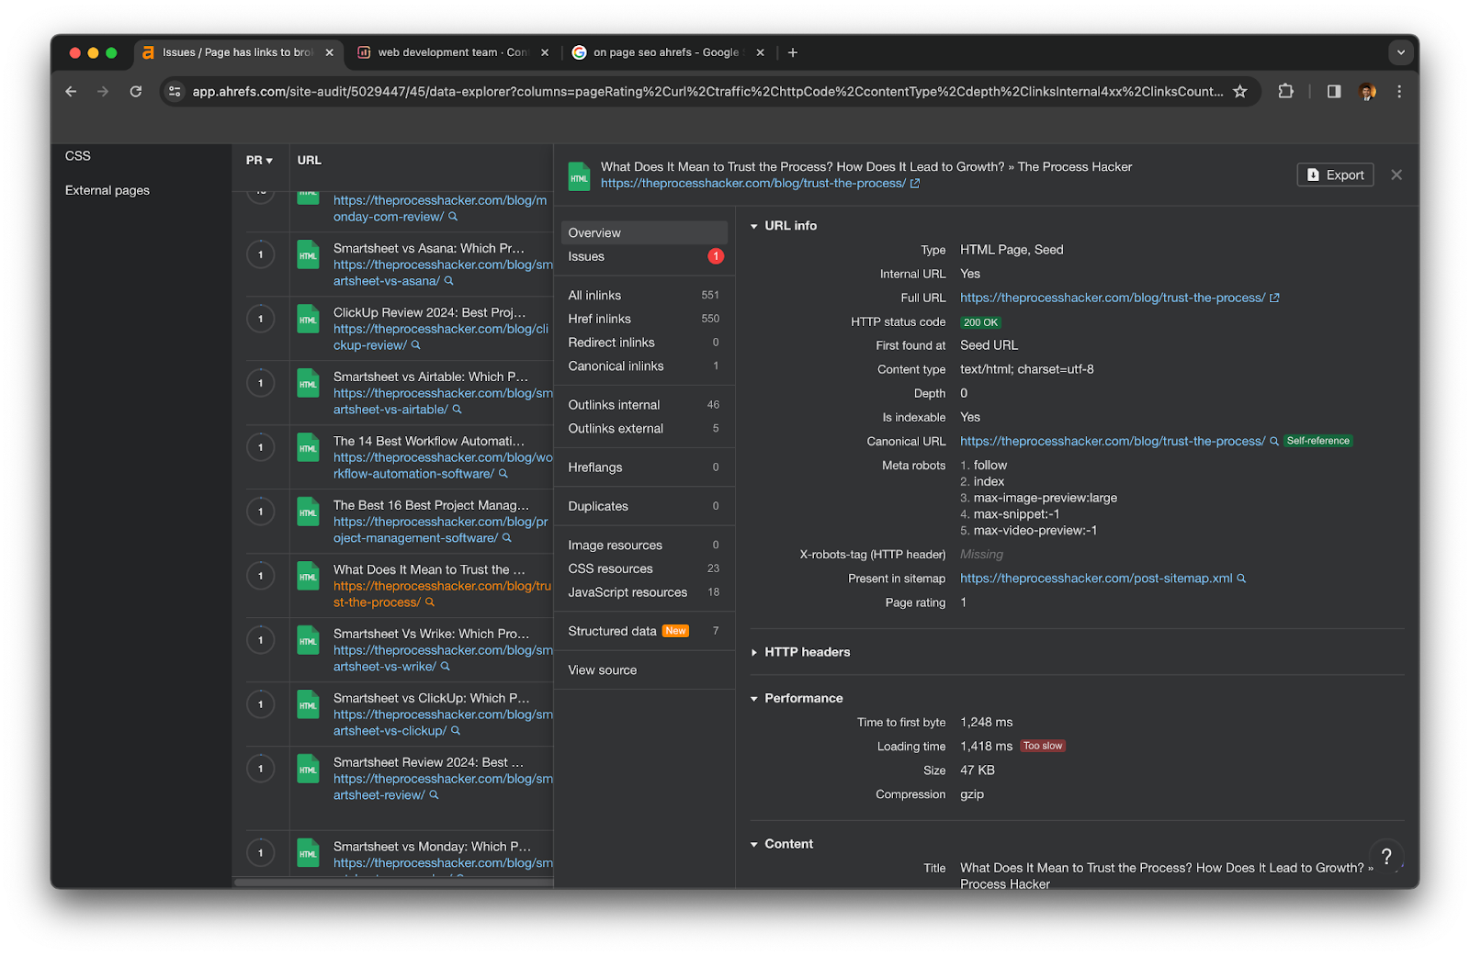The width and height of the screenshot is (1470, 956).
Task: Open the Canonical URL link
Action: [1113, 442]
